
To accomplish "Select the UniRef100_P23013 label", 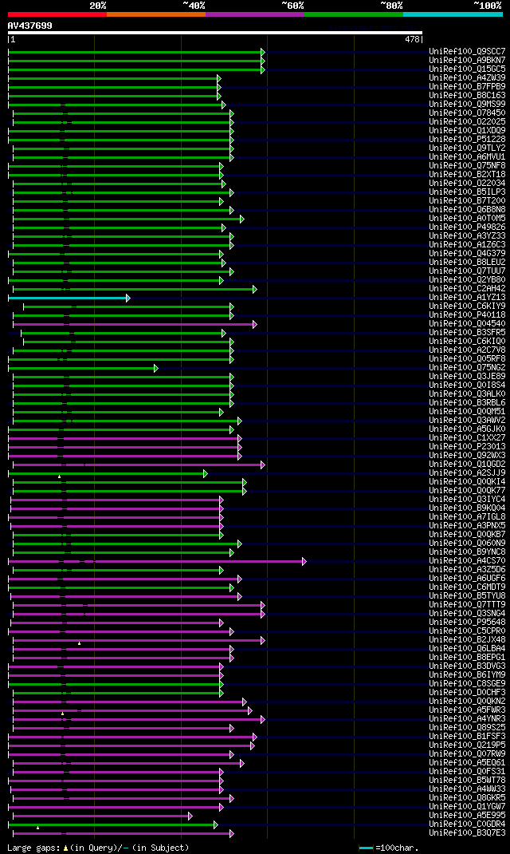I will 467,447.
